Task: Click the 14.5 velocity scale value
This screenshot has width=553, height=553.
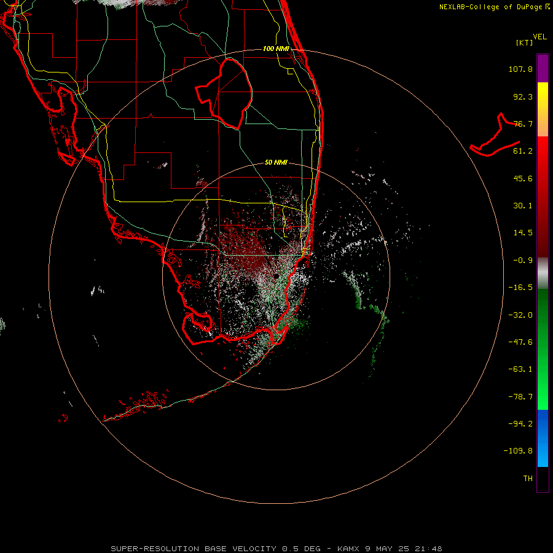Action: (523, 233)
